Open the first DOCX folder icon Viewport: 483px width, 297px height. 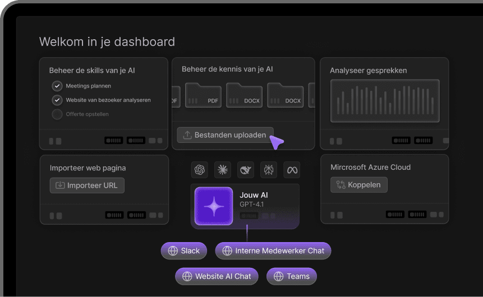coord(244,95)
